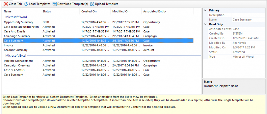The image size is (267, 114).
Task: Select the Campaign Summary template
Action: pyautogui.click(x=98, y=36)
